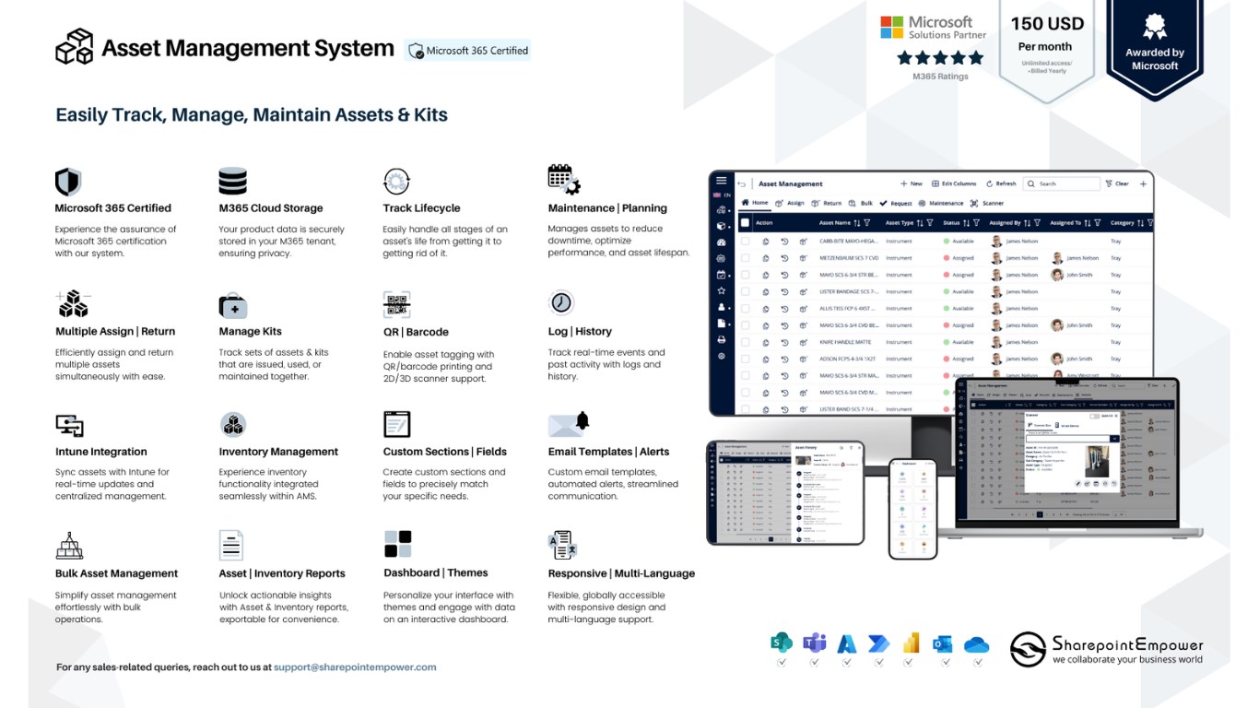The width and height of the screenshot is (1259, 708).
Task: Click the Log | History clock icon
Action: (561, 302)
